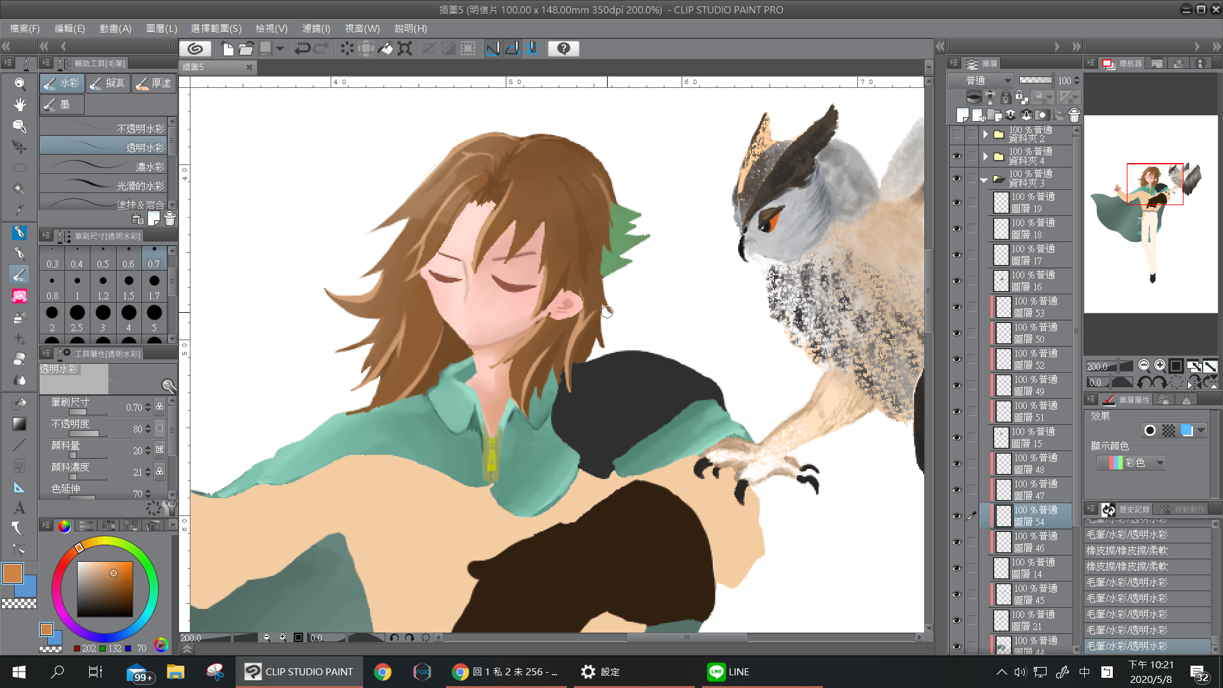Viewport: 1223px width, 688px height.
Task: Open Chrome from Windows taskbar
Action: [x=383, y=671]
